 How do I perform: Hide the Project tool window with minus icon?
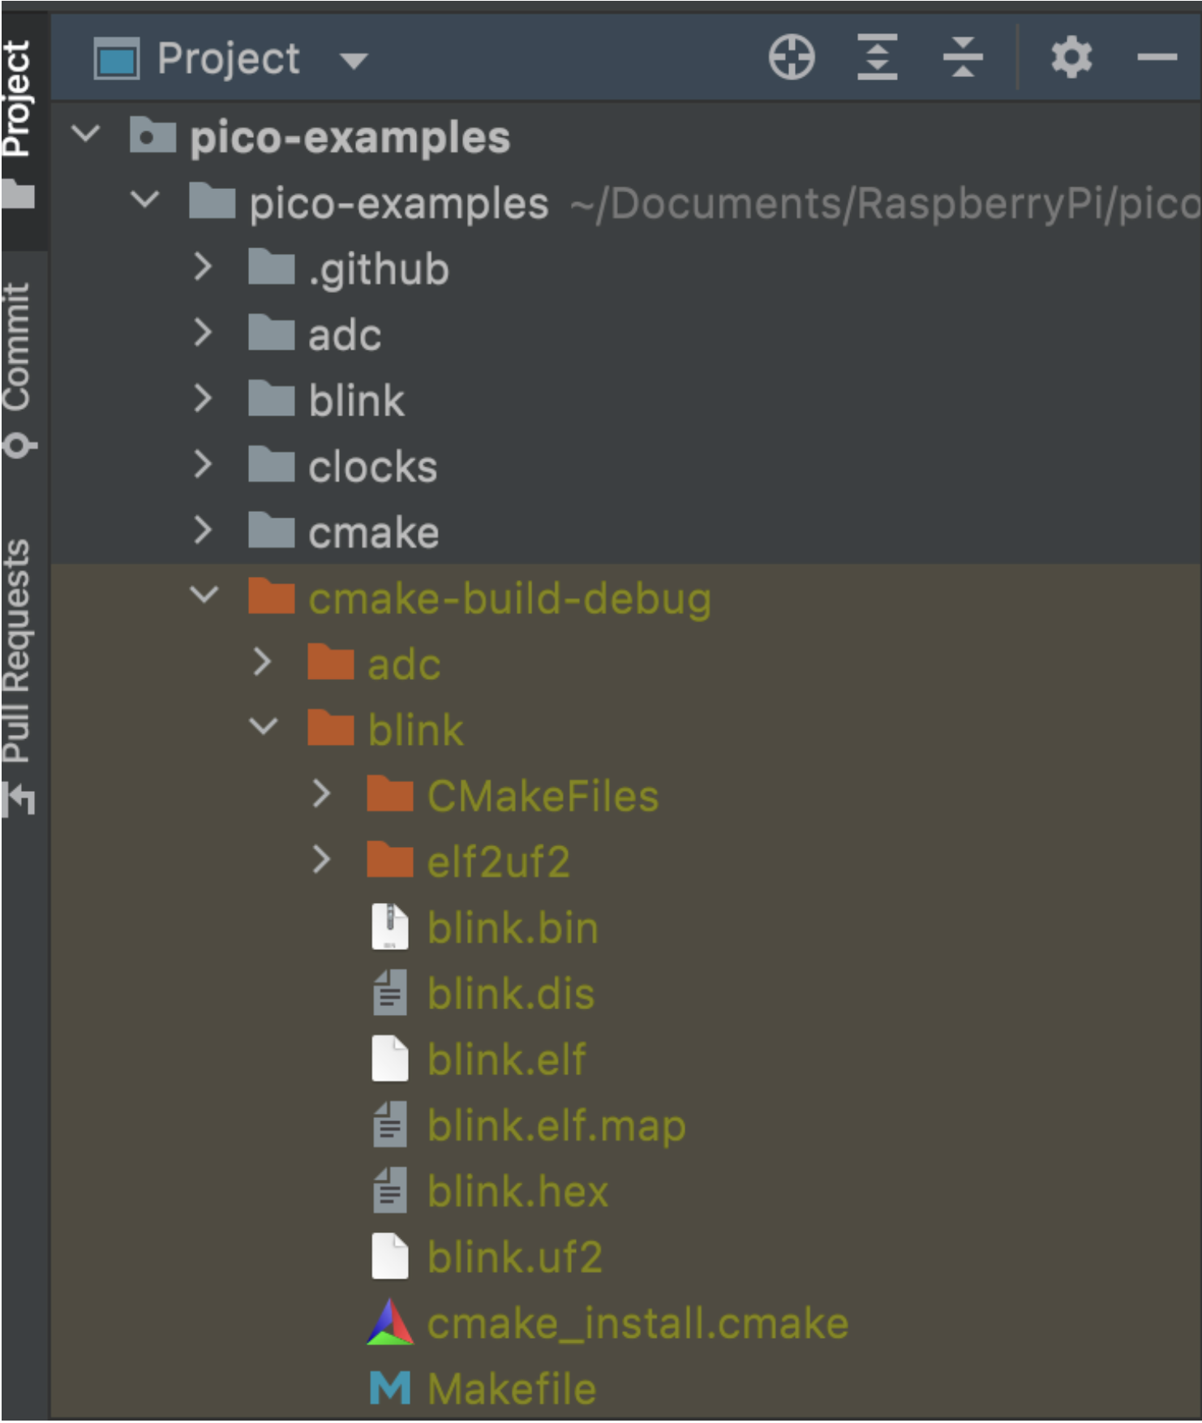coord(1157,58)
